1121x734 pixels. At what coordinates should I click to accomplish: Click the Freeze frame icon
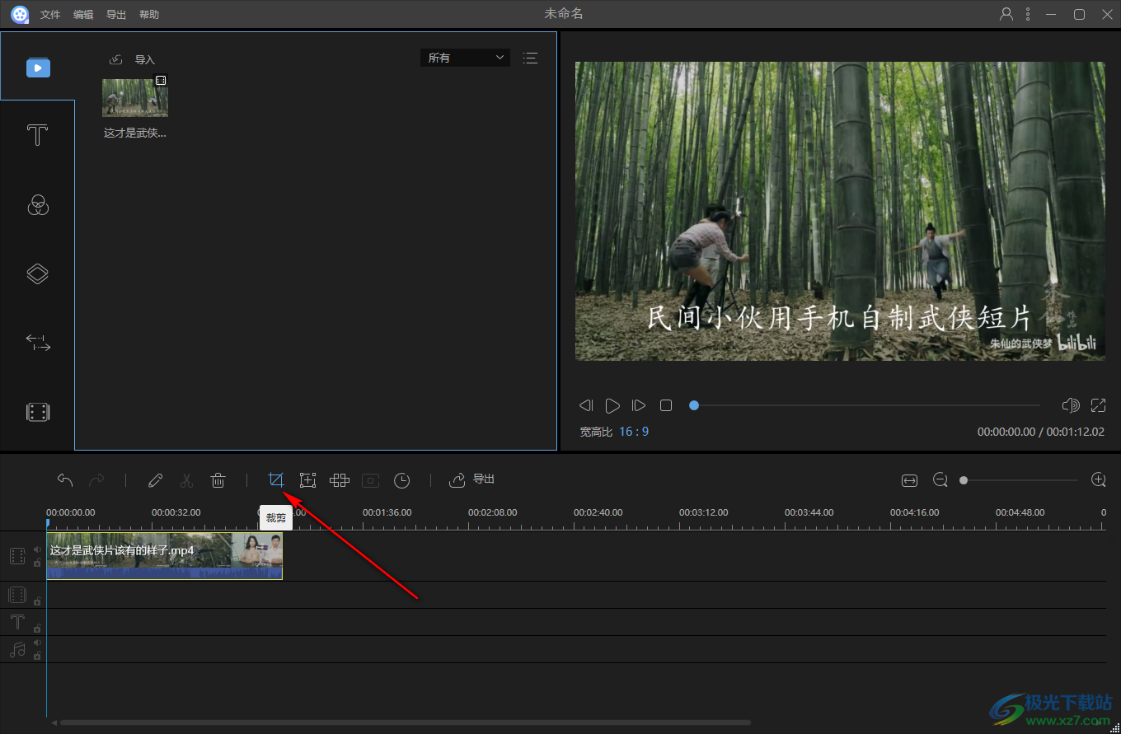pyautogui.click(x=371, y=480)
